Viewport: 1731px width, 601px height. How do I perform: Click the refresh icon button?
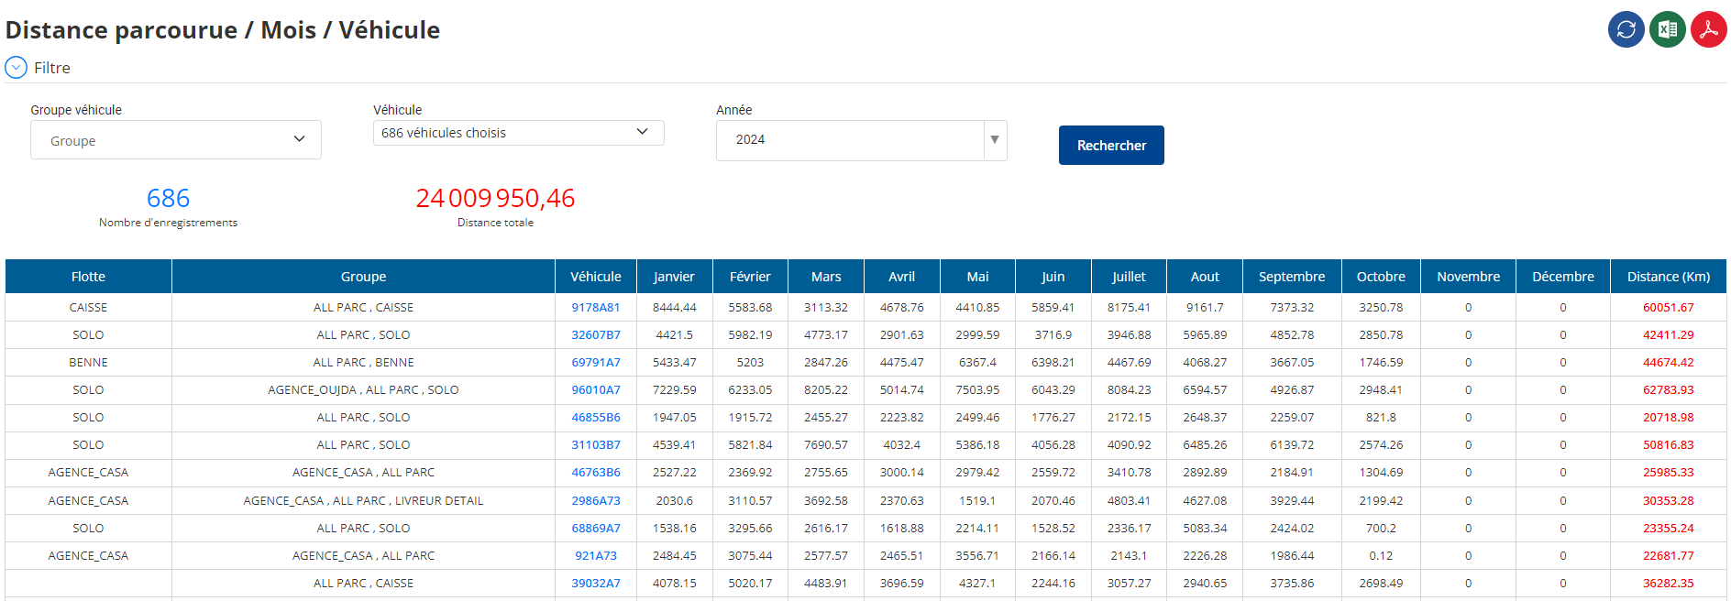(1626, 29)
